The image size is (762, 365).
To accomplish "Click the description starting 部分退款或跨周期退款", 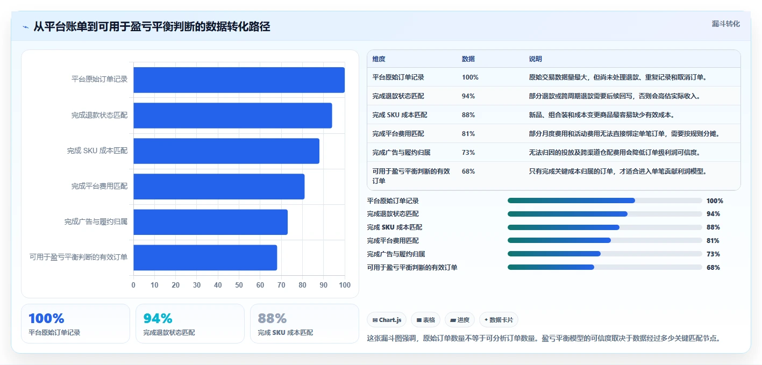I will [614, 96].
